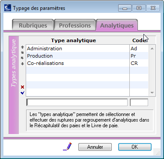Viewport: 164px width, 159px height.
Task: Click the application icon in title bar
Action: [8, 8]
